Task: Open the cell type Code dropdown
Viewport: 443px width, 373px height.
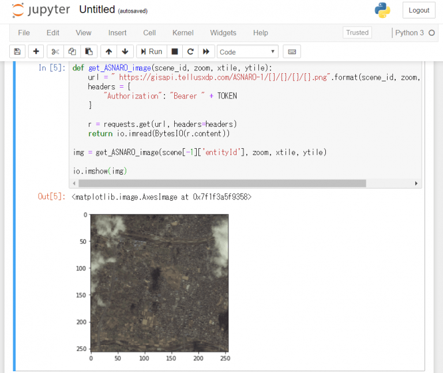Action: pos(247,52)
